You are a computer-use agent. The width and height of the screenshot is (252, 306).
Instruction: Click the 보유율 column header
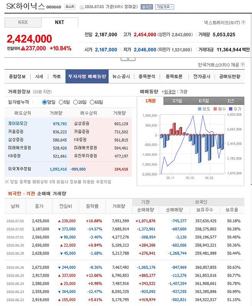[x=232, y=210]
